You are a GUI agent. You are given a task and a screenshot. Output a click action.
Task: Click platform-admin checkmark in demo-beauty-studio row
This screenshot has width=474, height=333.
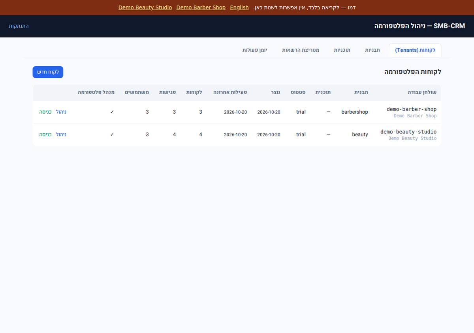tap(112, 135)
